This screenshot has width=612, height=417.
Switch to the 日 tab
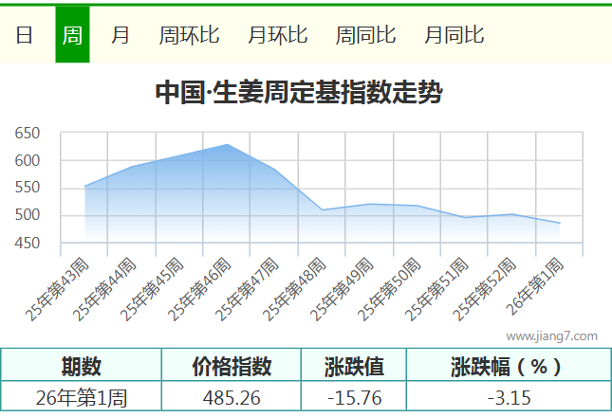tap(24, 35)
